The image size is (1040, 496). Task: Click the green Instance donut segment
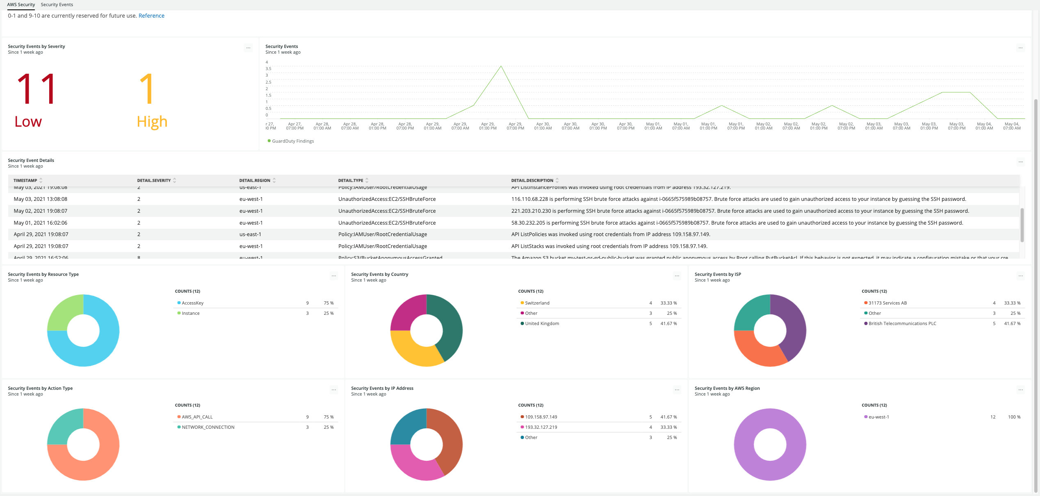coord(64,313)
